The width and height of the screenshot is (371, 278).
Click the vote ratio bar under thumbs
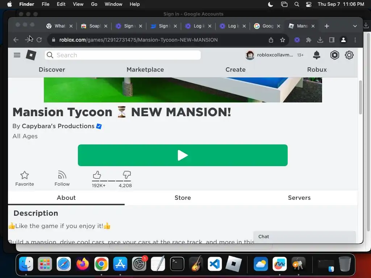click(112, 181)
